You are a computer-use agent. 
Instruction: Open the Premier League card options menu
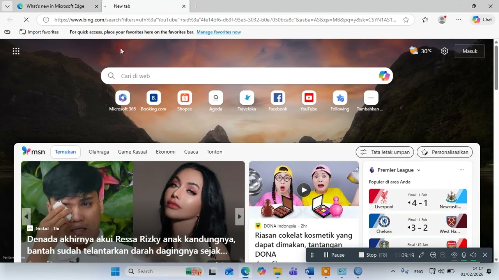462,170
